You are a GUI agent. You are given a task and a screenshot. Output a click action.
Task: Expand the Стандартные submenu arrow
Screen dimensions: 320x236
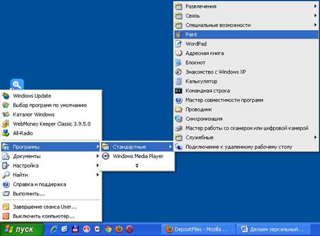[170, 146]
